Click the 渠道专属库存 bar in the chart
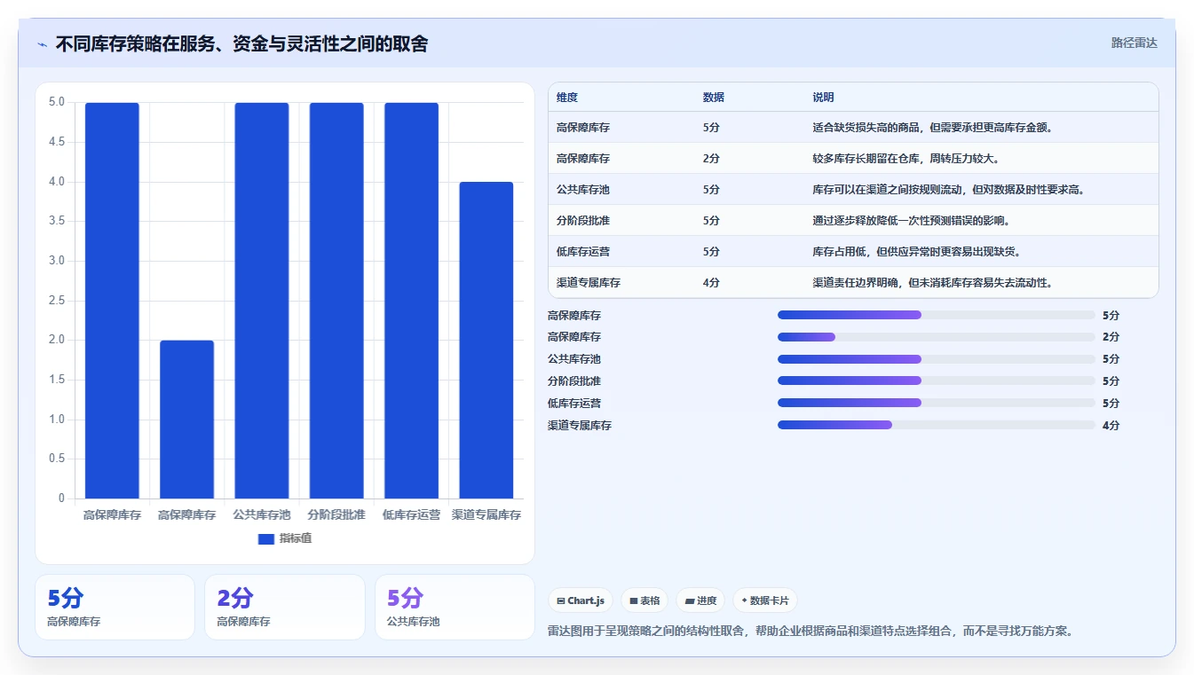This screenshot has width=1194, height=675. coord(486,341)
